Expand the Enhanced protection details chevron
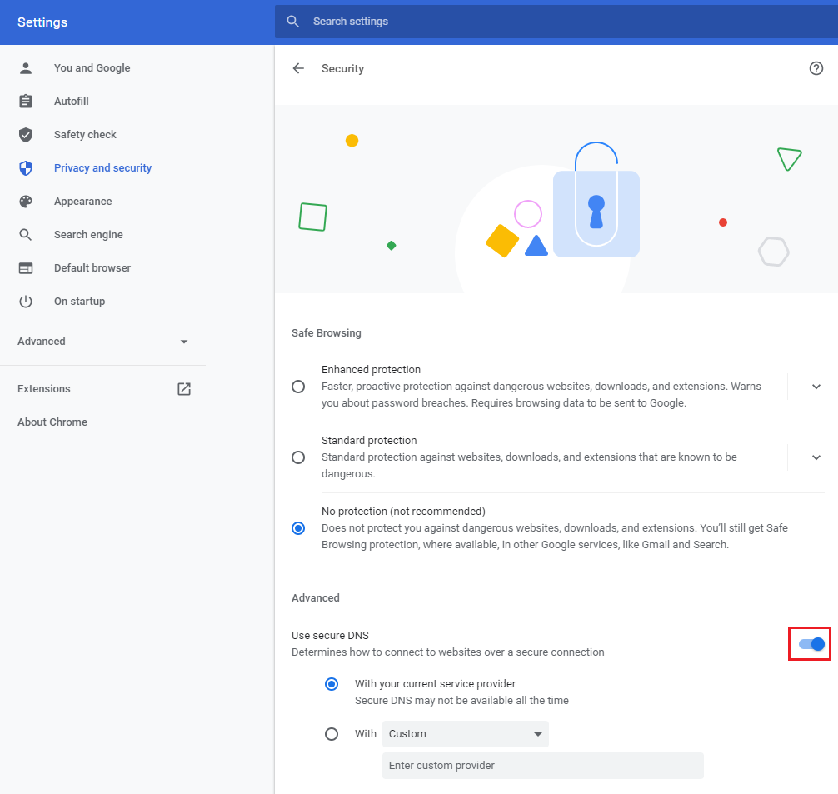838x794 pixels. (x=816, y=386)
